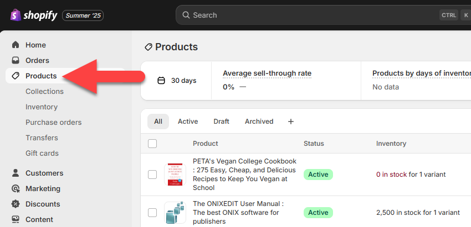471x227 pixels.
Task: Click the No data text
Action: [386, 87]
